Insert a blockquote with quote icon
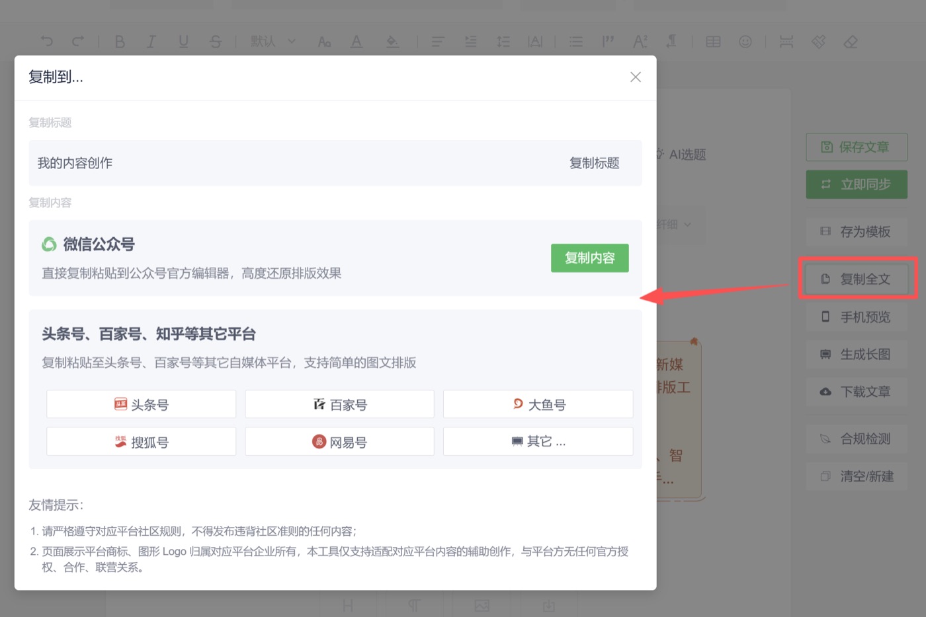This screenshot has height=617, width=926. (608, 42)
